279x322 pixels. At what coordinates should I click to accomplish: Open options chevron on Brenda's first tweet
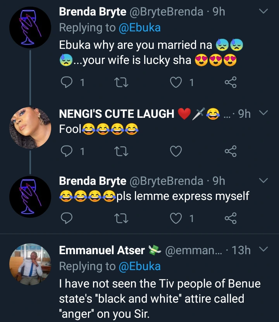click(263, 12)
